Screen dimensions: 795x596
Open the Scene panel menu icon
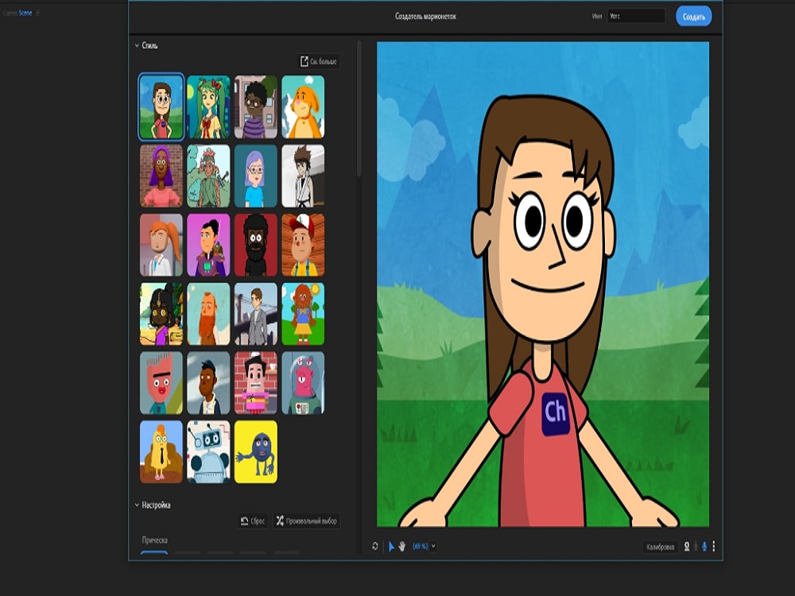[38, 13]
